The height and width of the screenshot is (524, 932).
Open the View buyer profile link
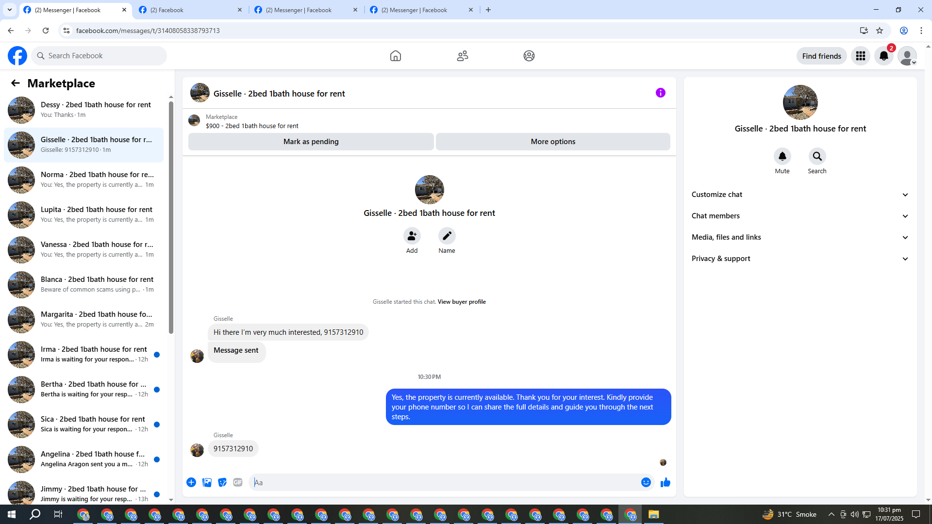point(462,302)
